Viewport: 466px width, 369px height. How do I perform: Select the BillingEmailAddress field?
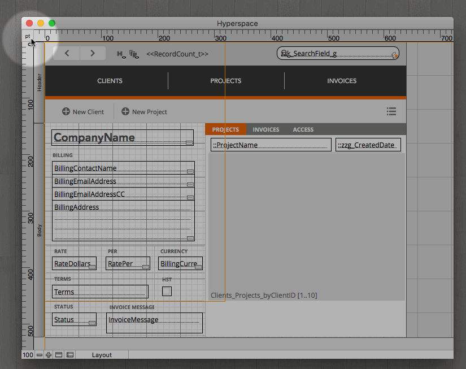tap(123, 181)
